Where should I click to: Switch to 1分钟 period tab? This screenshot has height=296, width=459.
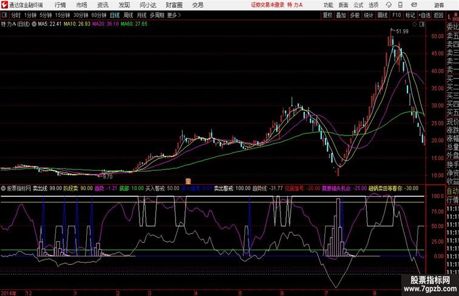[30, 15]
